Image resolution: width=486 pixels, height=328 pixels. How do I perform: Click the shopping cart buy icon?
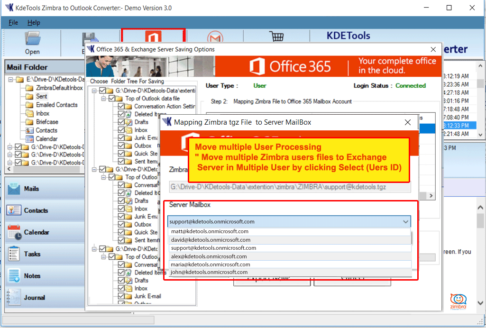click(276, 38)
